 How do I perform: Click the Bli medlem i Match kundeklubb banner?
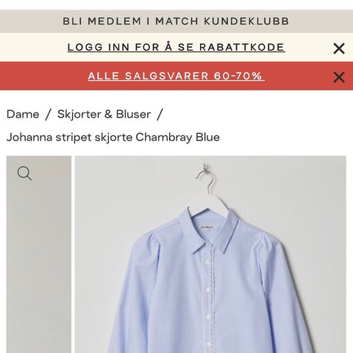[x=176, y=21]
